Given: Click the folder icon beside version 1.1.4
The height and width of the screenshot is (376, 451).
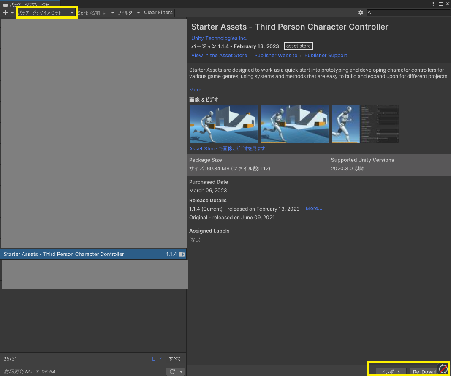Looking at the screenshot, I should [x=182, y=255].
